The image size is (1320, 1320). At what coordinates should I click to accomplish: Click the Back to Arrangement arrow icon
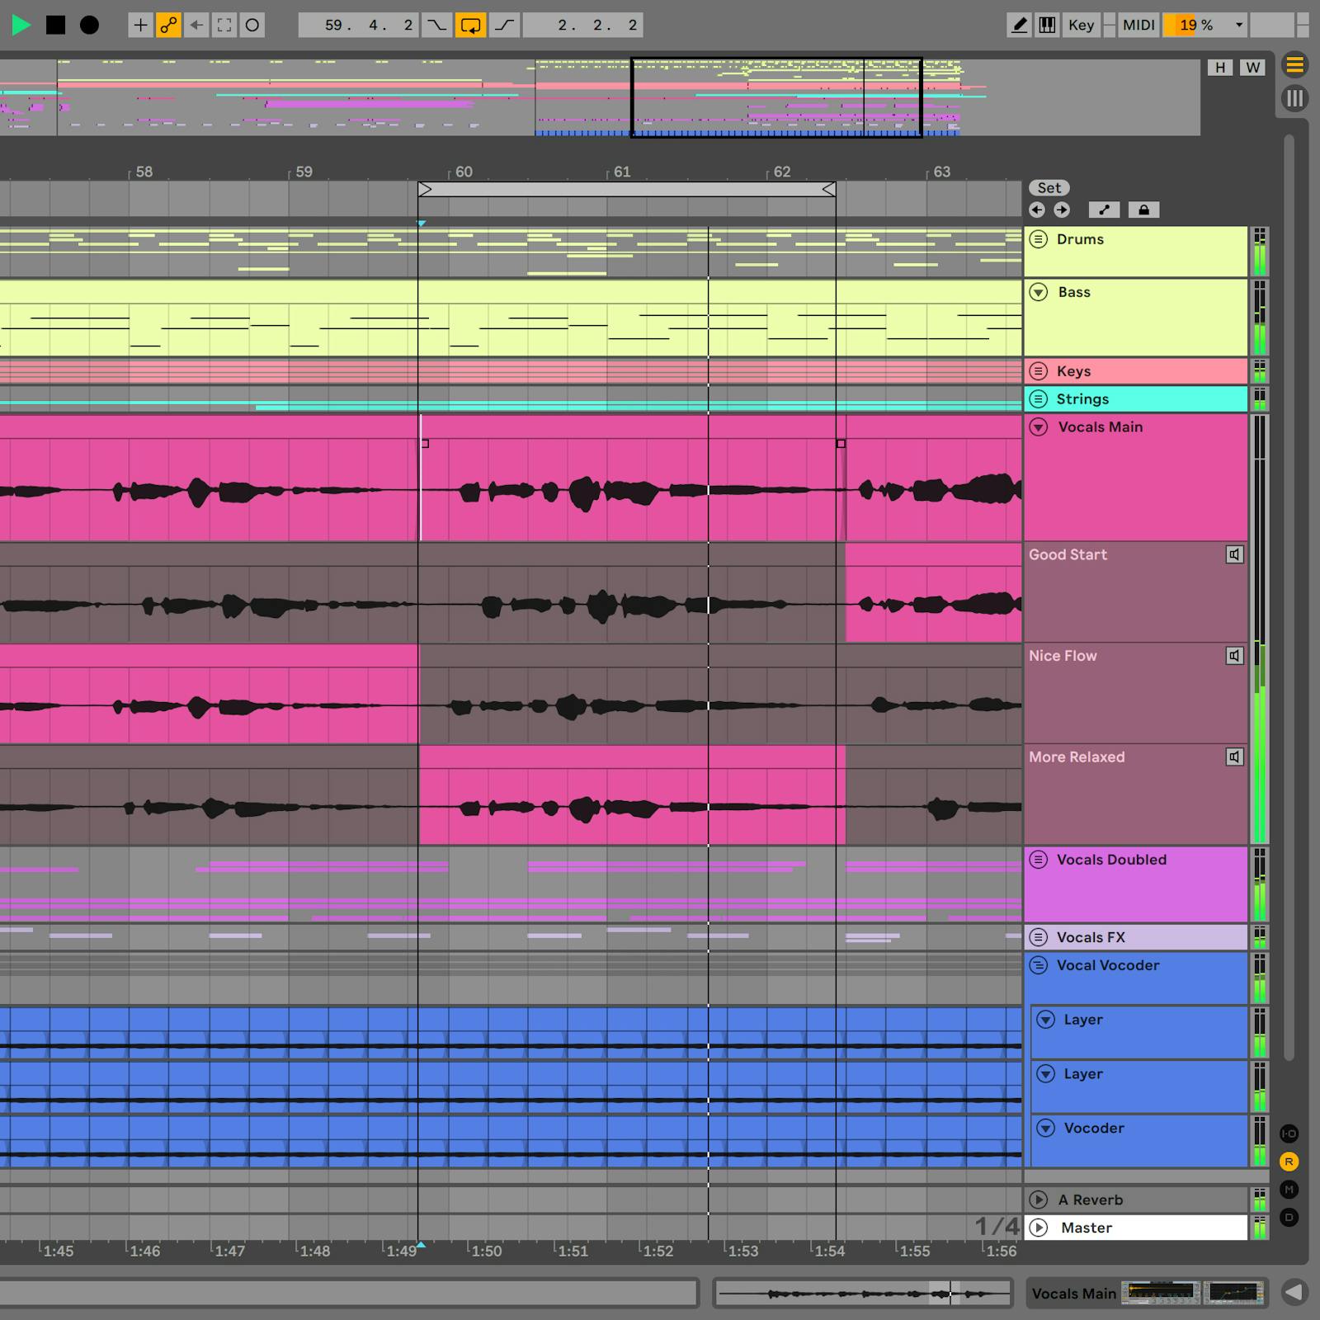(195, 25)
